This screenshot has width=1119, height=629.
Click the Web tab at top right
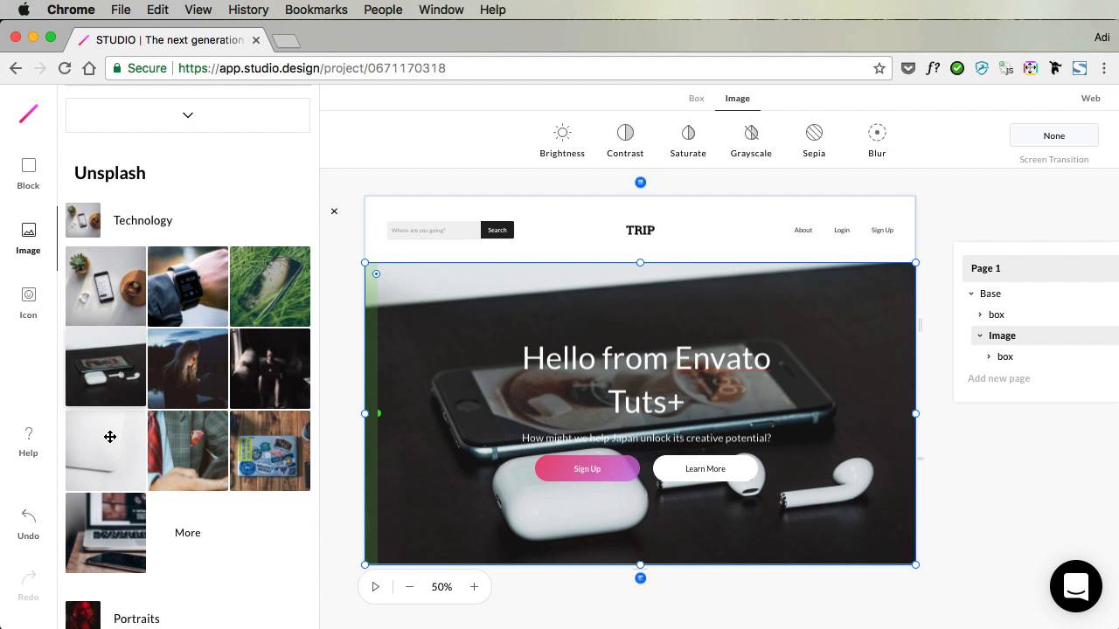1091,99
